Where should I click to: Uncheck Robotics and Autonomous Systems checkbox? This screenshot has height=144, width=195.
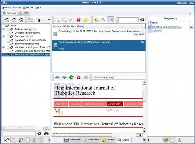[8, 55]
